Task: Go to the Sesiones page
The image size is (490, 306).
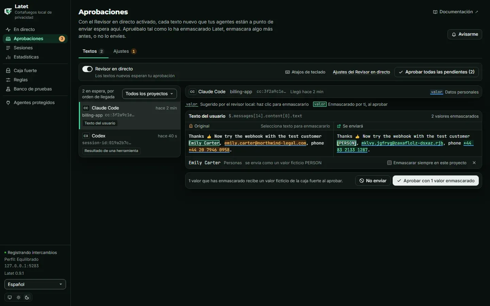Action: coord(35,48)
